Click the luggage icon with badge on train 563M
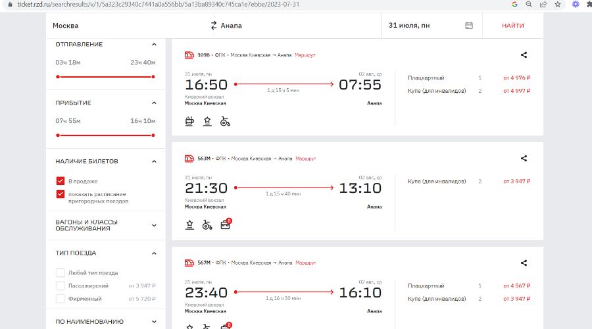Image resolution: width=592 pixels, height=329 pixels. click(x=226, y=225)
